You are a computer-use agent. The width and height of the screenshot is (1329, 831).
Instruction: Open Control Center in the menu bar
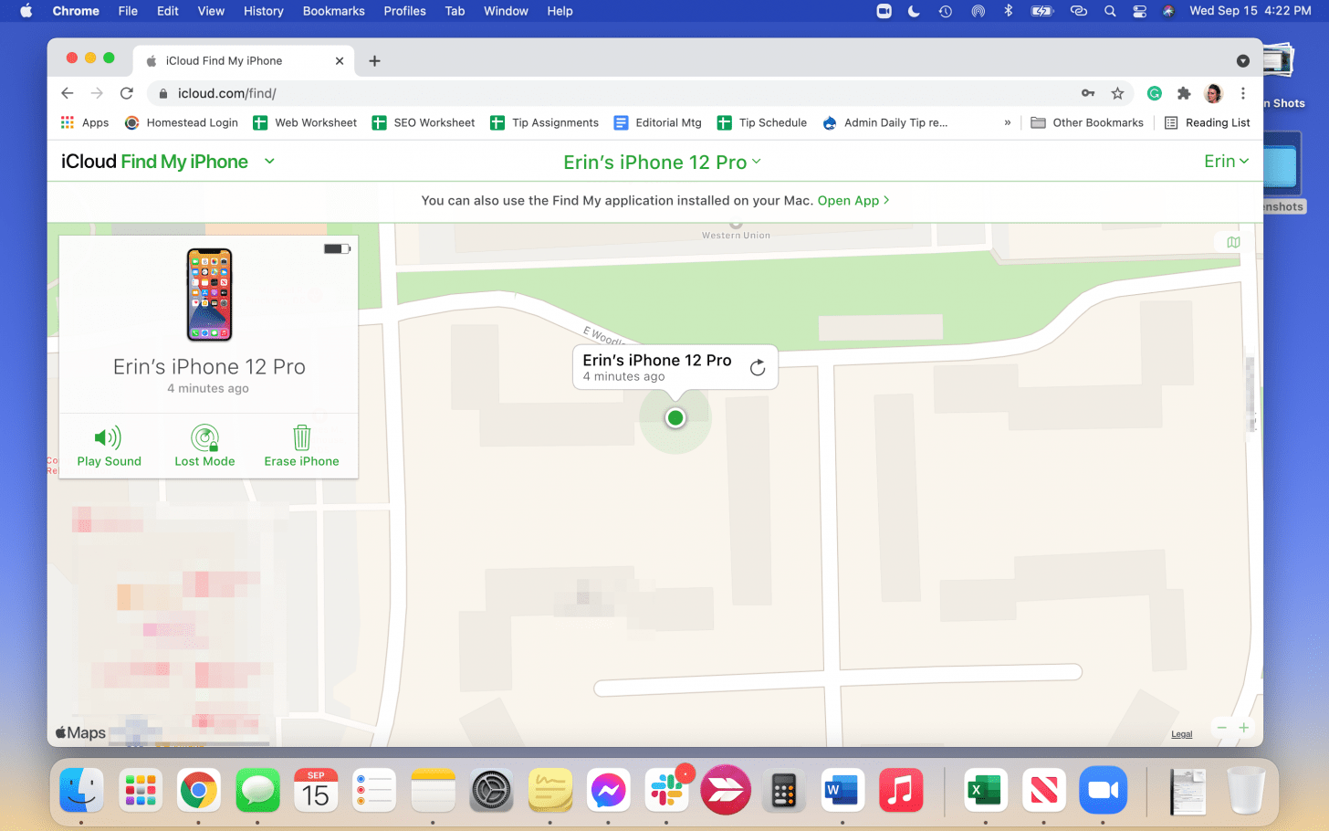click(1139, 11)
